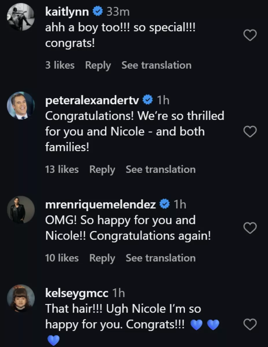Screen dimensions: 268x347
Task: Like kaitlynn's comment using the heart icon
Action: [250, 35]
